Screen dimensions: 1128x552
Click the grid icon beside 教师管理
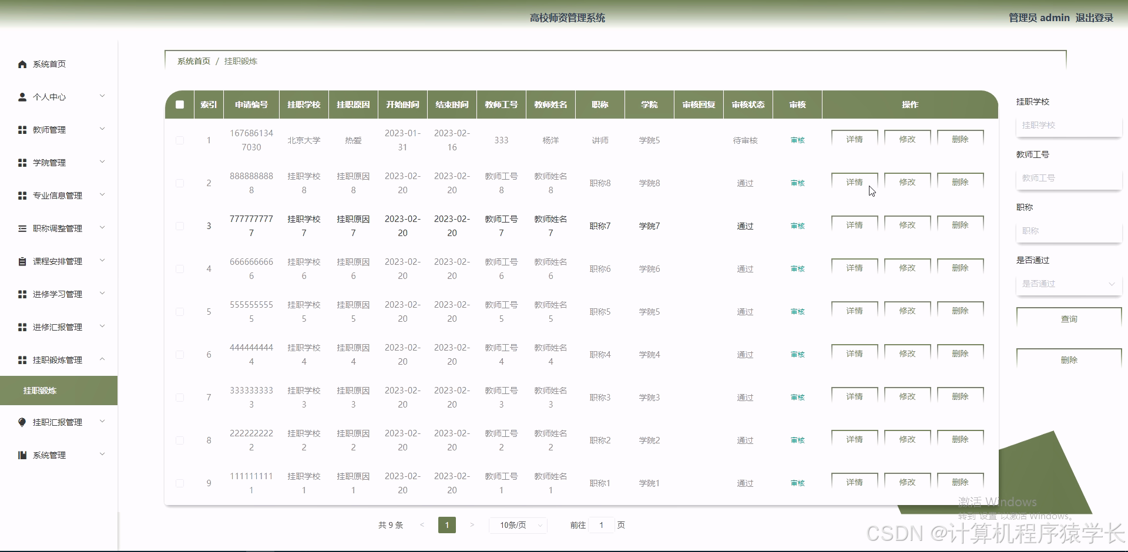(x=22, y=130)
